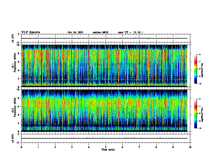Image resolution: width=214 pixels, height=165 pixels.
Task: Select the "start UT = 12:10: 1" text
Action: coord(131,32)
